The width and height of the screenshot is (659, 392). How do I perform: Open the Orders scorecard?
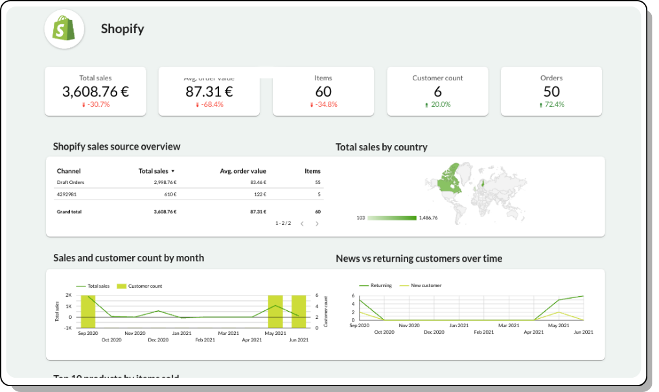point(551,91)
